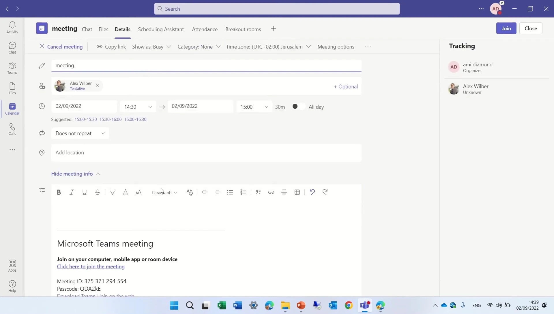
Task: Open font color tool
Action: 126,192
